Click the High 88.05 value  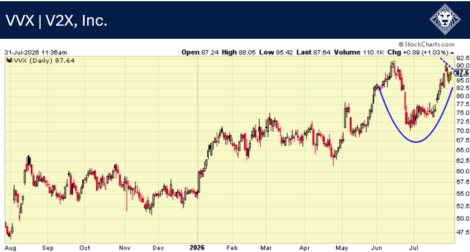point(239,53)
